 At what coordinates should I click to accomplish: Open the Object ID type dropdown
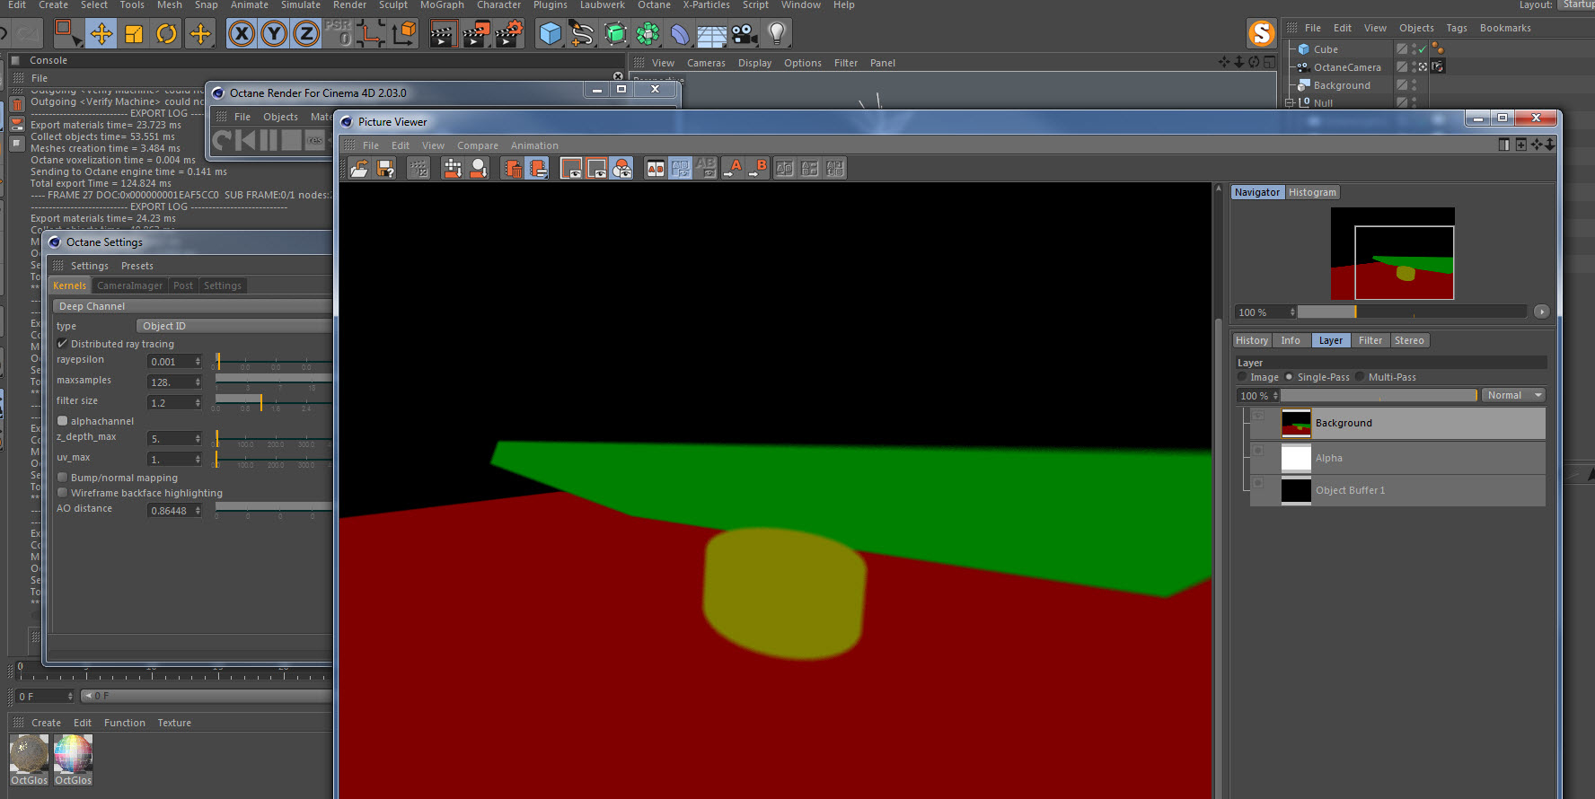pyautogui.click(x=234, y=326)
